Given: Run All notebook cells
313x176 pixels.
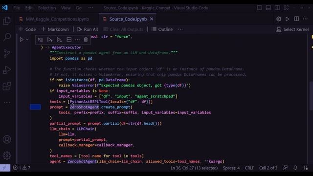Looking at the screenshot, I should (x=88, y=29).
